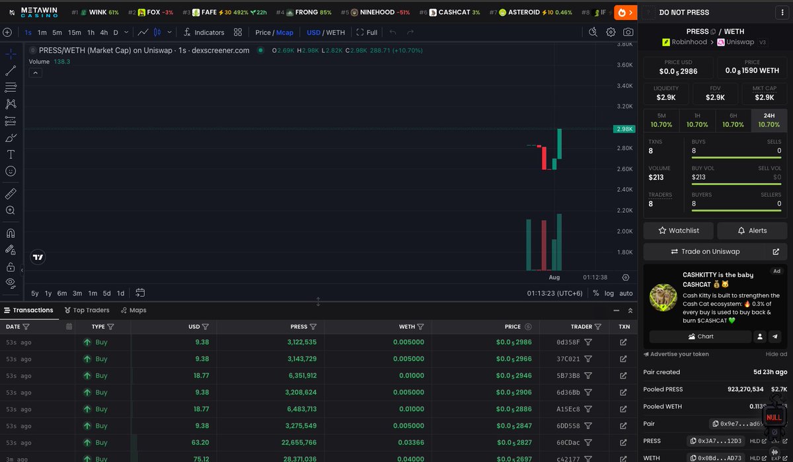793x462 pixels.
Task: Open the Fibonacci retracement tools
Action: point(11,87)
